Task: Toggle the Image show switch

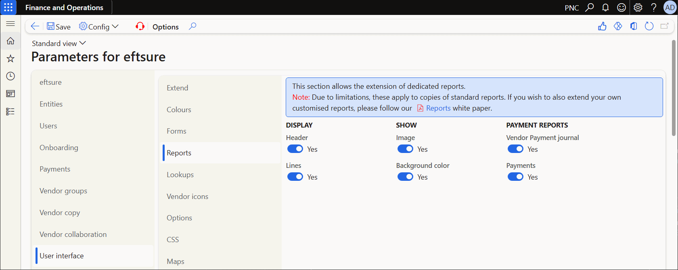Action: [x=405, y=149]
